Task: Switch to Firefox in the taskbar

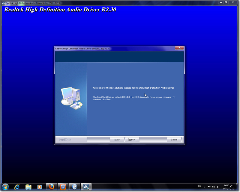Action: pos(52,187)
